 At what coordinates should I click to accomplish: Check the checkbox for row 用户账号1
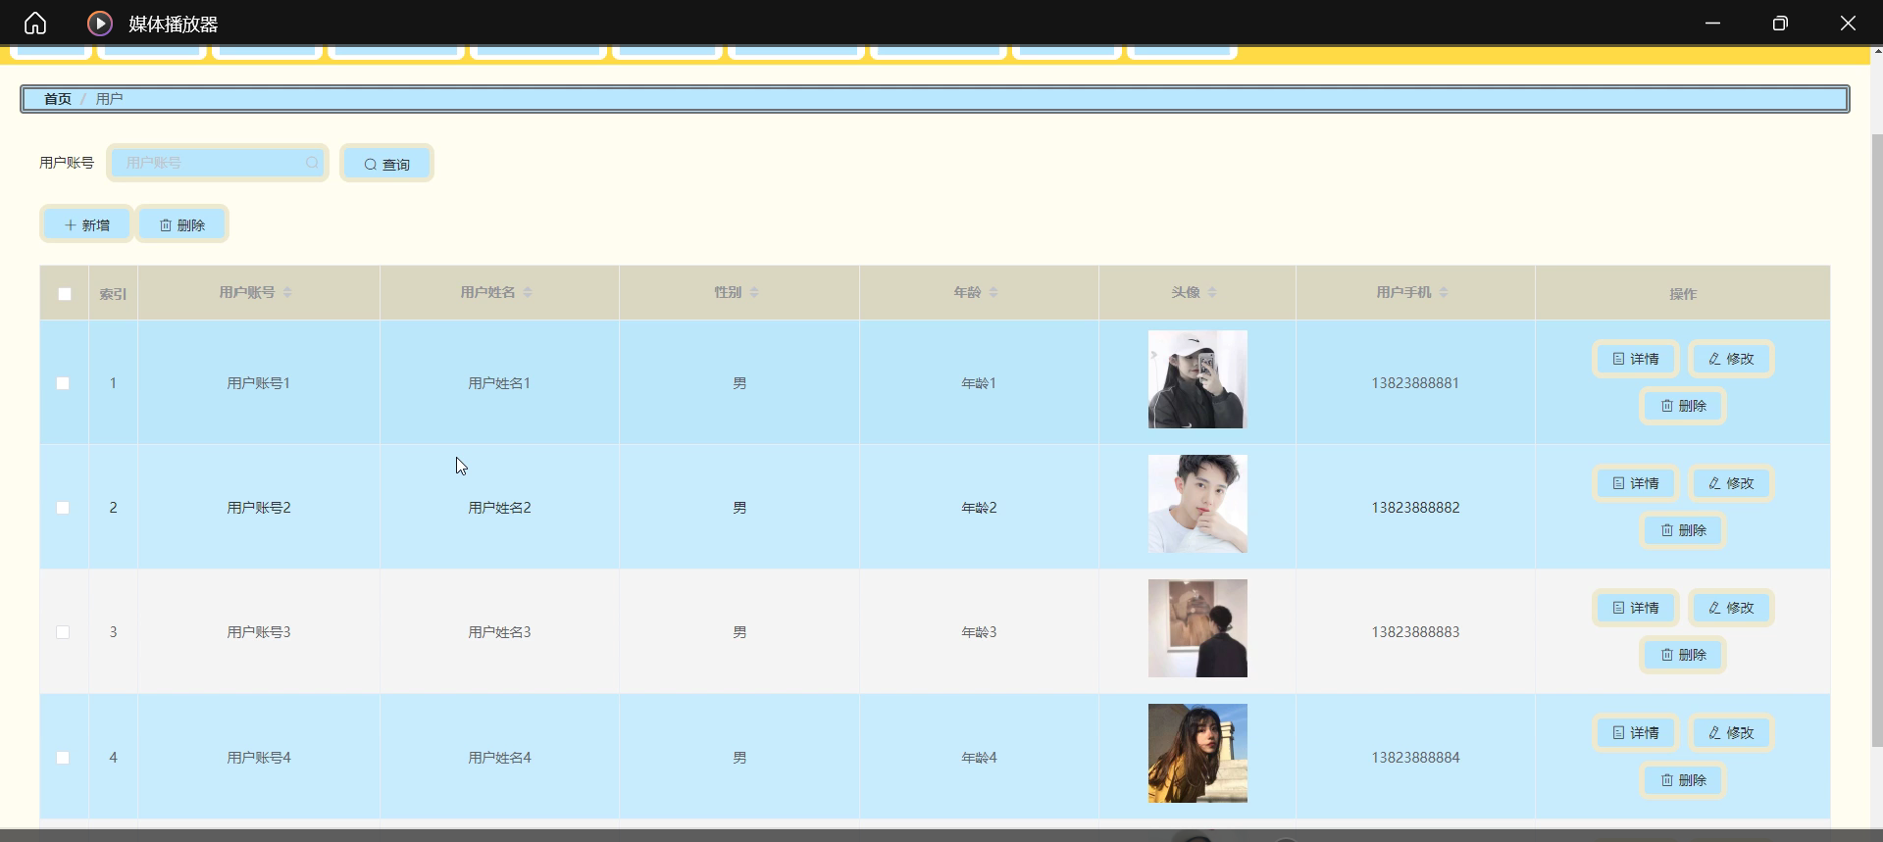[63, 383]
